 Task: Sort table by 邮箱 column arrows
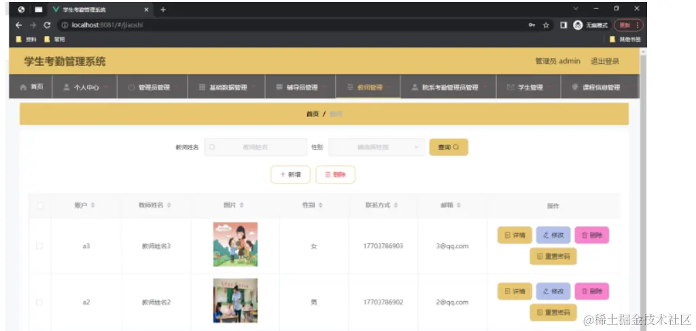[x=459, y=205]
